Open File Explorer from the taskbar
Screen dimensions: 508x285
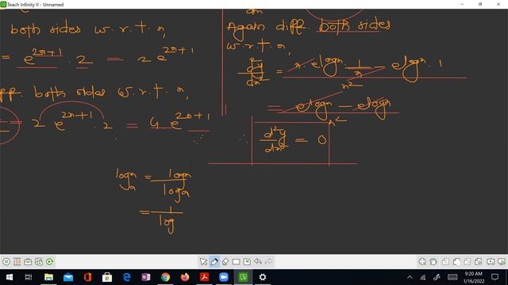tap(48, 277)
